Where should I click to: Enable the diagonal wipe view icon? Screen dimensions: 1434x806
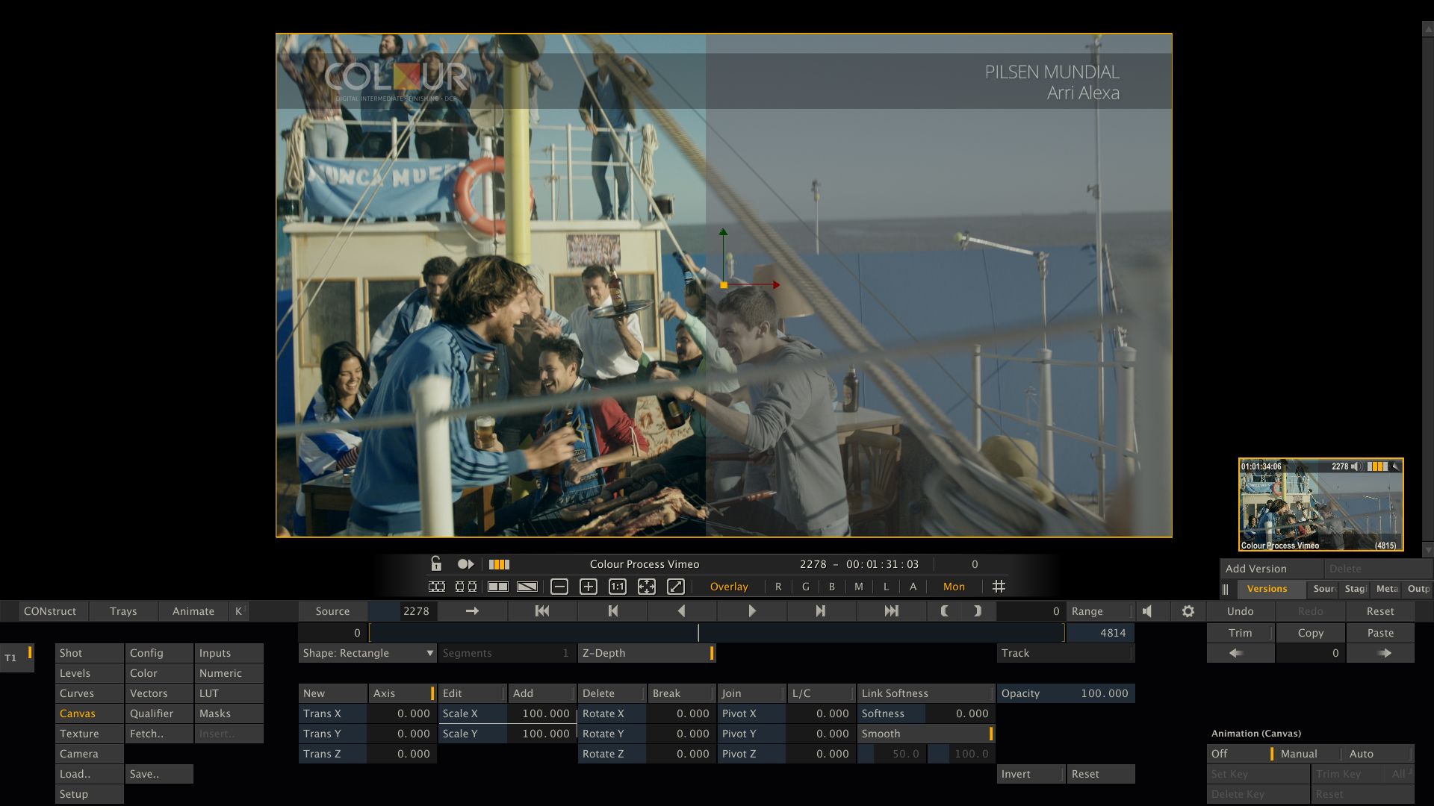click(527, 587)
